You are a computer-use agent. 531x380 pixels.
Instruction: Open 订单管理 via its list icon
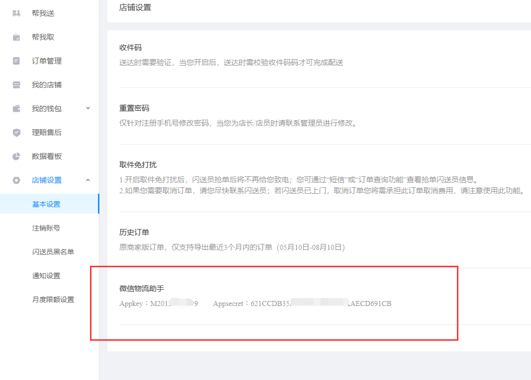pos(16,61)
